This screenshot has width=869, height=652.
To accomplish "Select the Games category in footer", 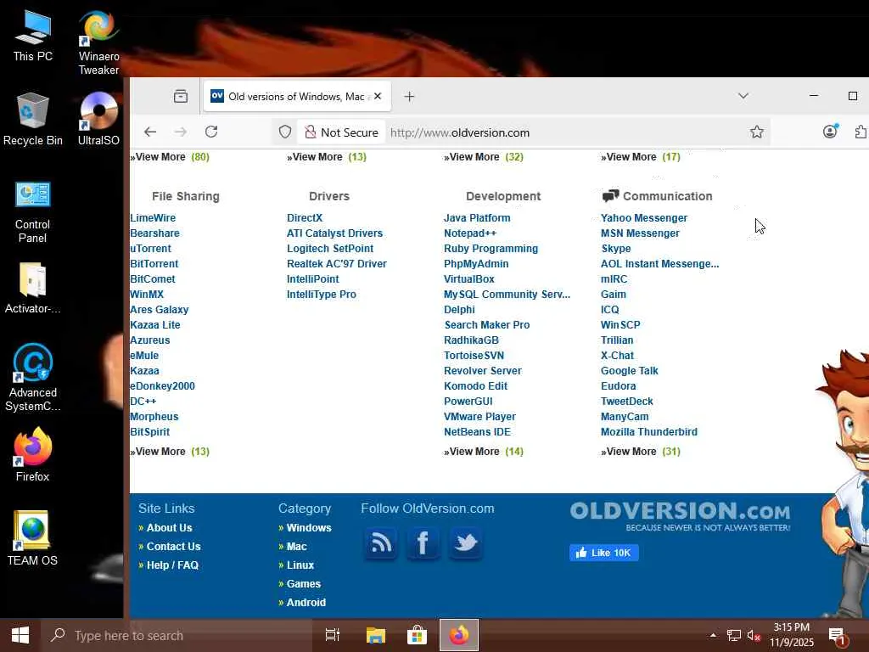I will (303, 584).
